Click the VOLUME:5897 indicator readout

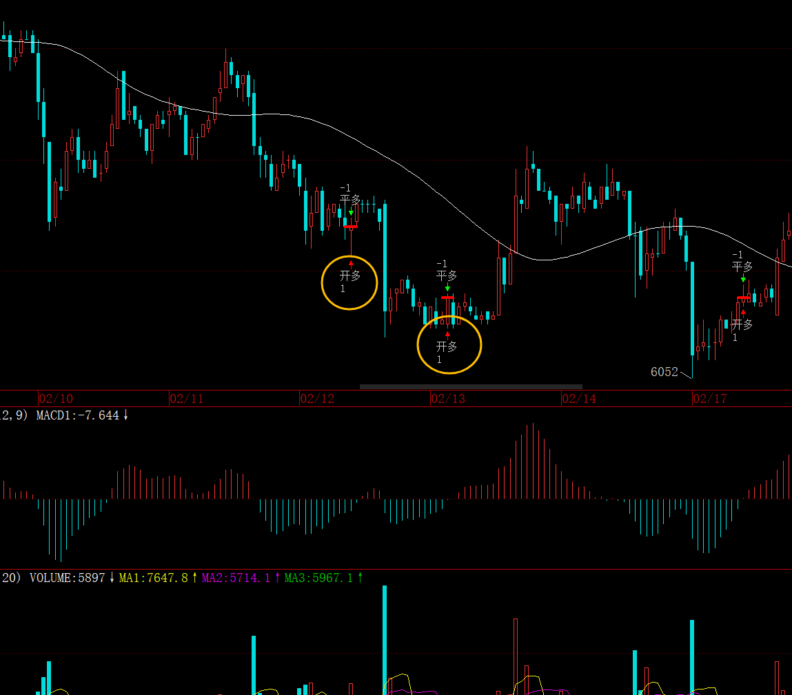point(72,578)
